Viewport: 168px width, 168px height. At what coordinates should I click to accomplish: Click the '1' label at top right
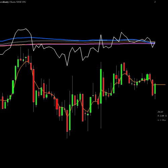point(155,2)
